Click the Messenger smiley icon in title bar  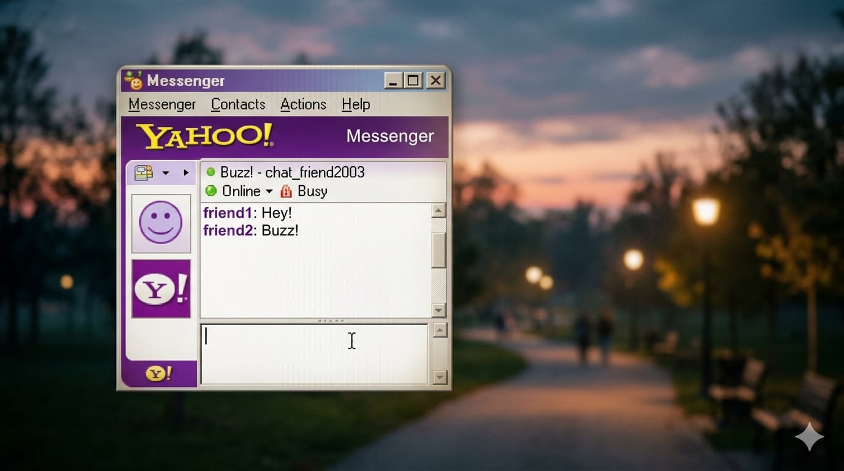pos(133,80)
